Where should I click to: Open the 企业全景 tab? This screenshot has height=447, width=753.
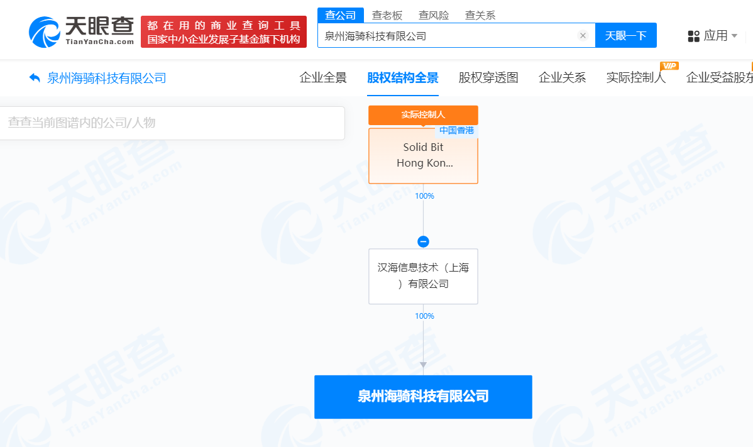pyautogui.click(x=323, y=78)
